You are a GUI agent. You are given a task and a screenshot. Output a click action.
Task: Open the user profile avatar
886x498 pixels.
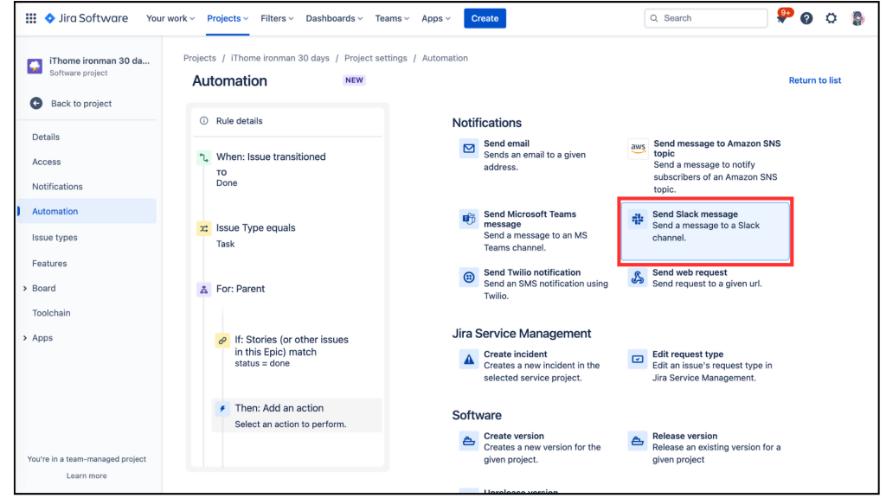(x=857, y=18)
